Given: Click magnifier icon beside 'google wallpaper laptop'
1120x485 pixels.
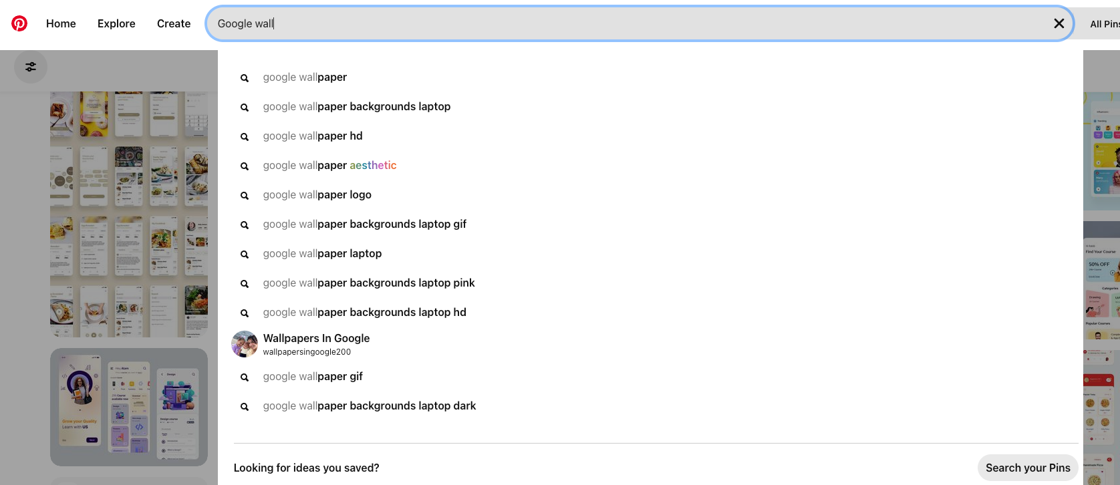Looking at the screenshot, I should [245, 255].
